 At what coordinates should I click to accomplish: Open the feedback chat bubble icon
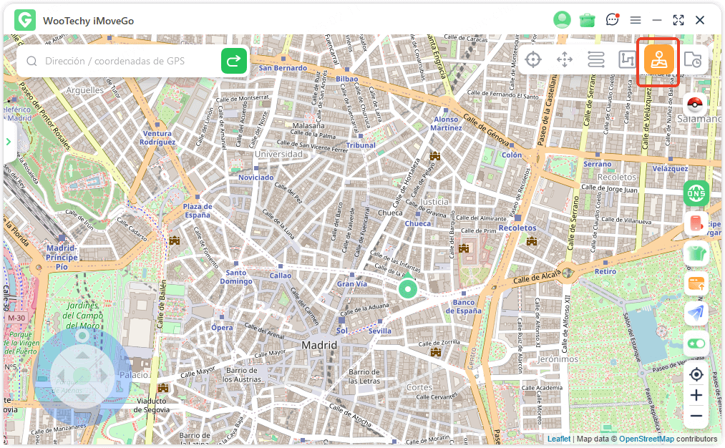point(612,20)
